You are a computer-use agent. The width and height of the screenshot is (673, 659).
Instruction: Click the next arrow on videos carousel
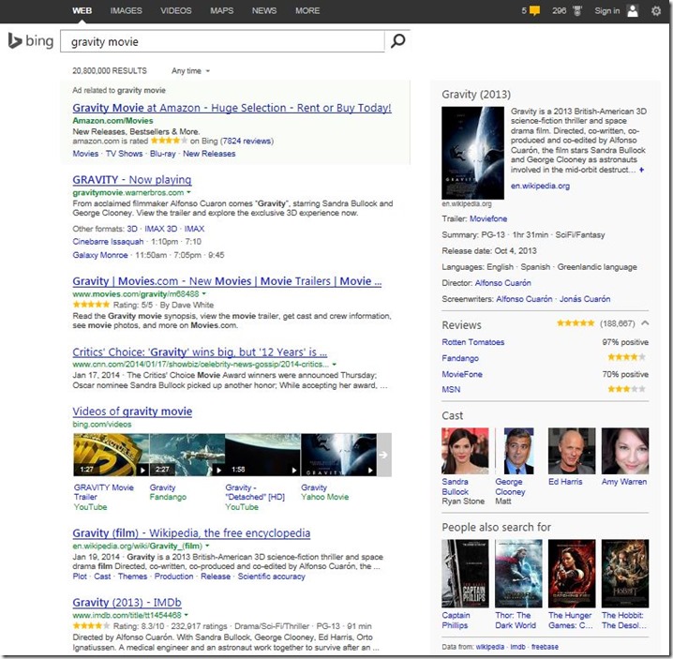pos(384,455)
